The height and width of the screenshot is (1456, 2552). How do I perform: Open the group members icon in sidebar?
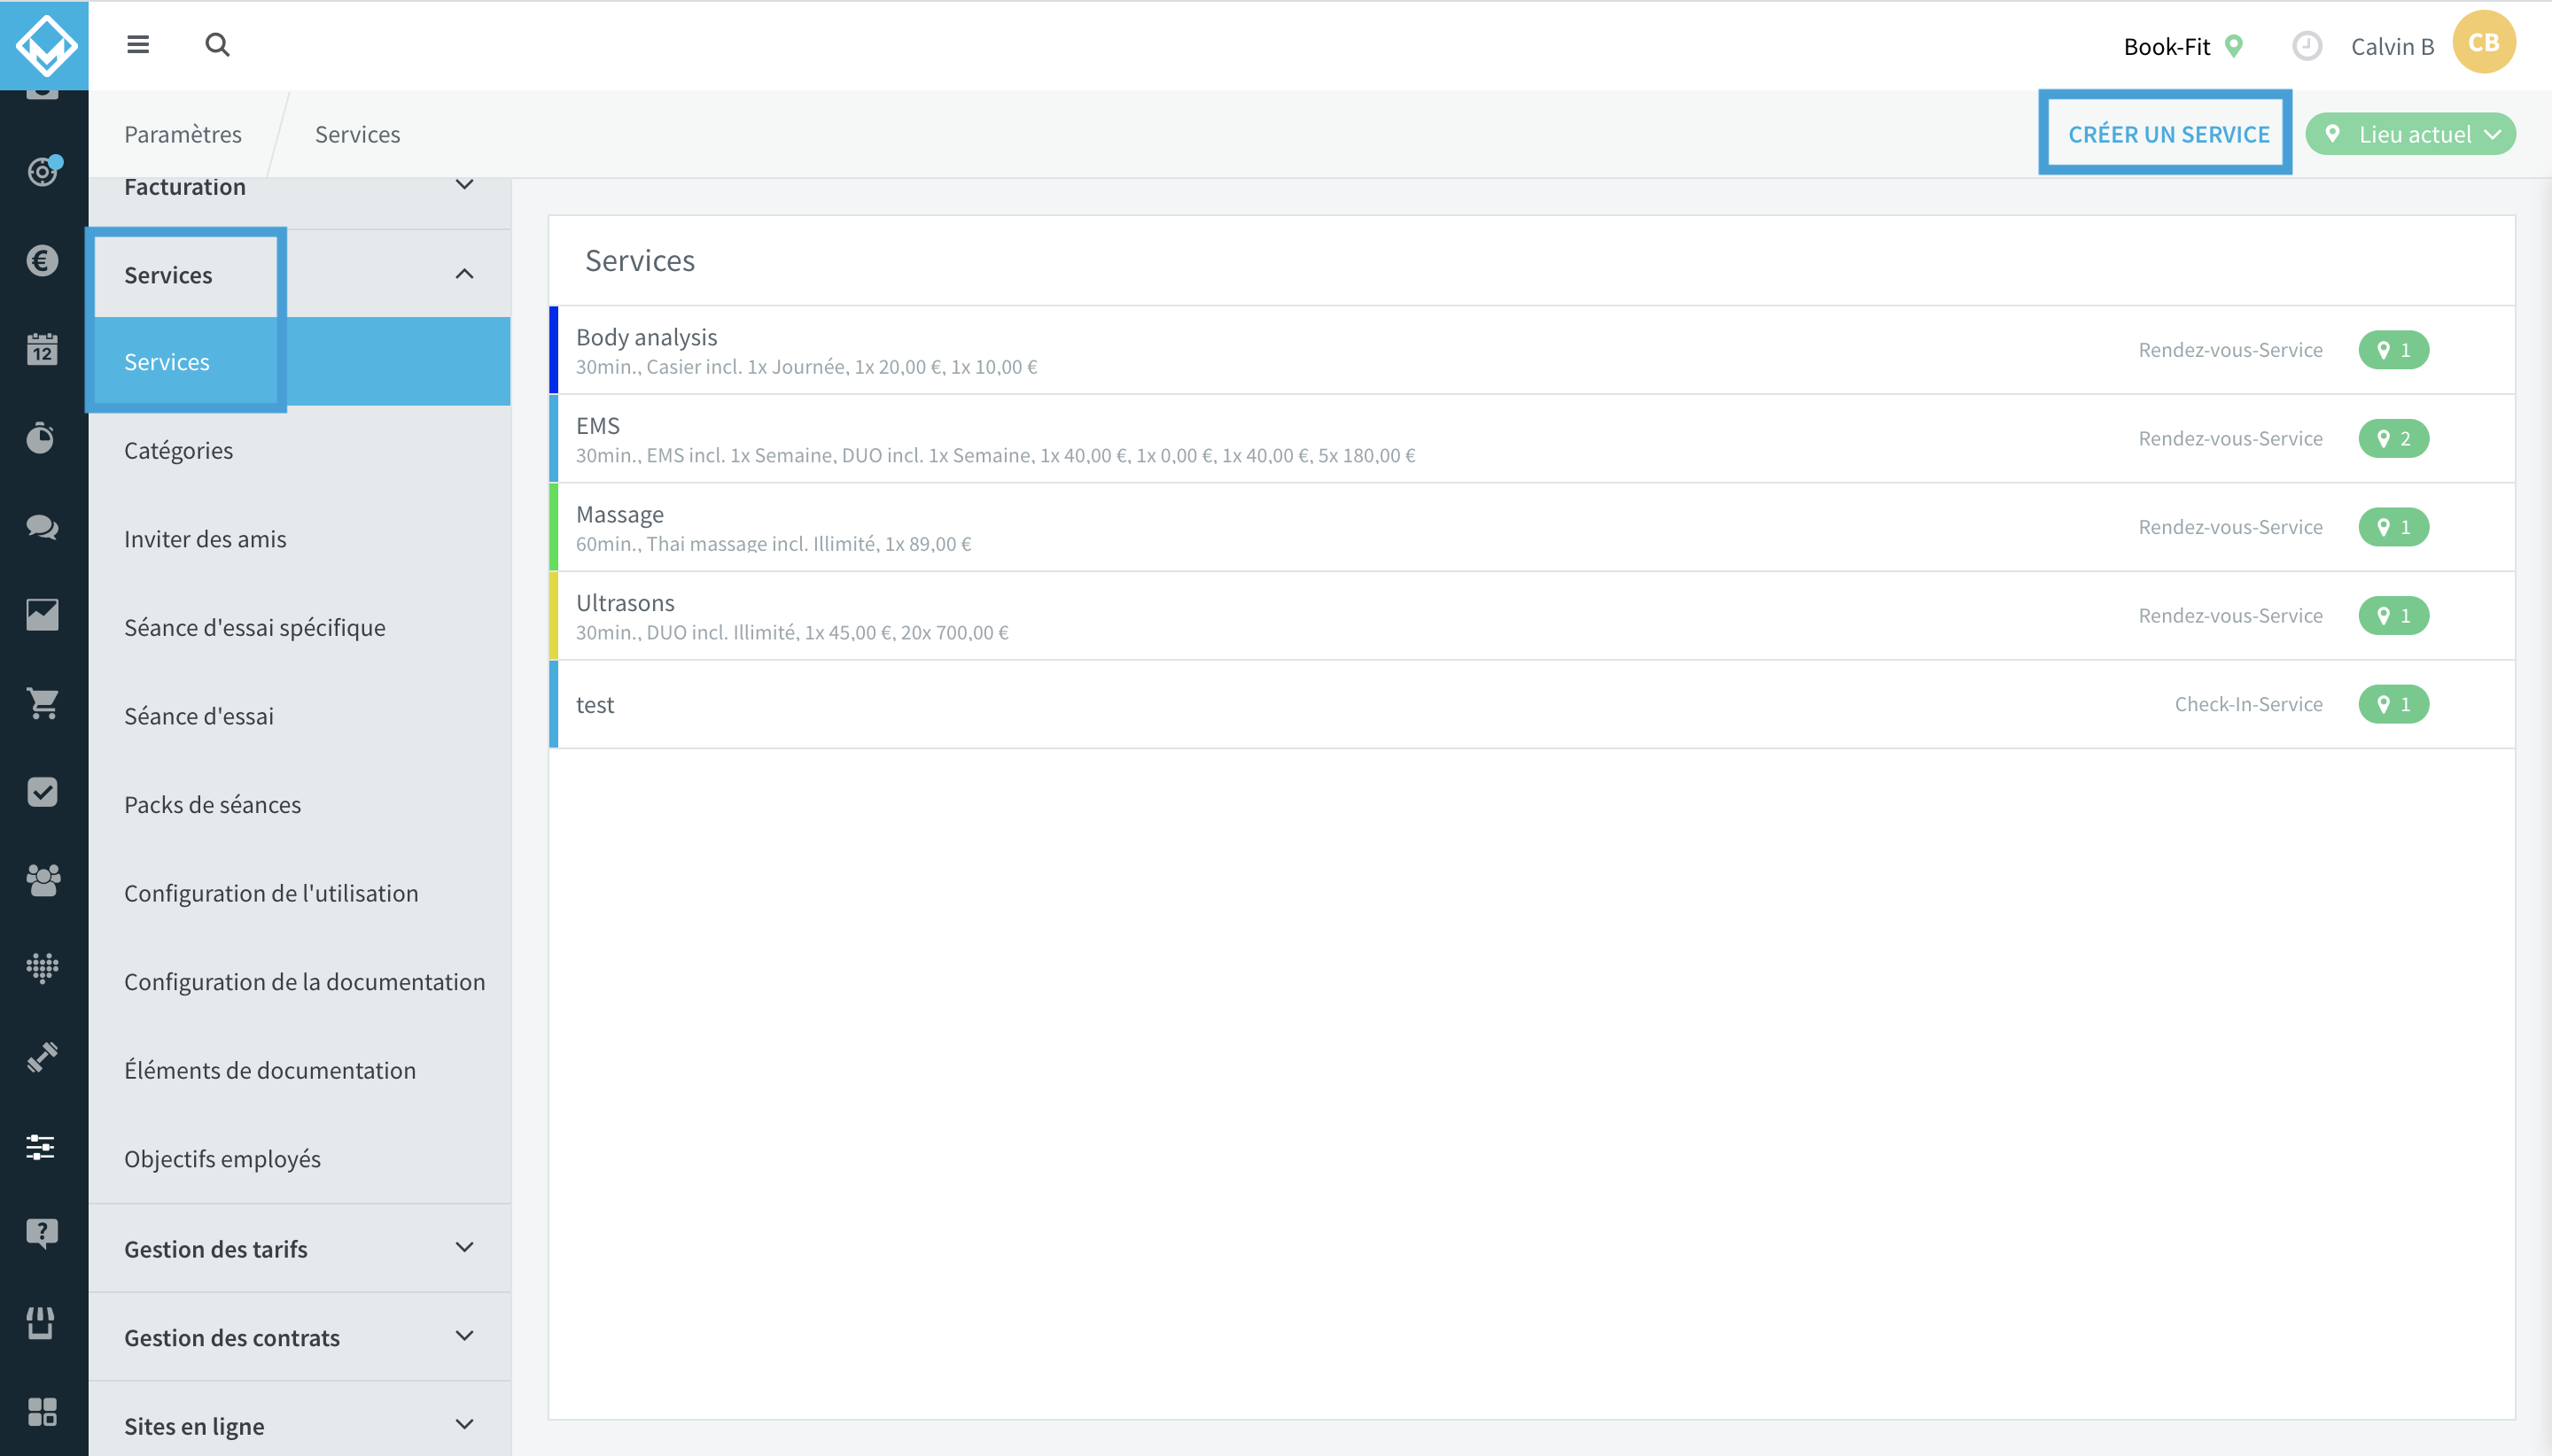point(43,880)
